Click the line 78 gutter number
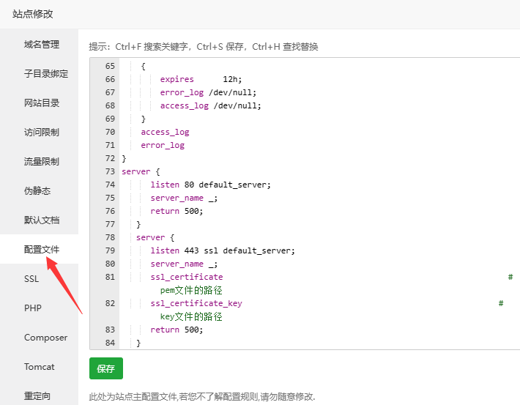This screenshot has width=520, height=405. tap(110, 237)
